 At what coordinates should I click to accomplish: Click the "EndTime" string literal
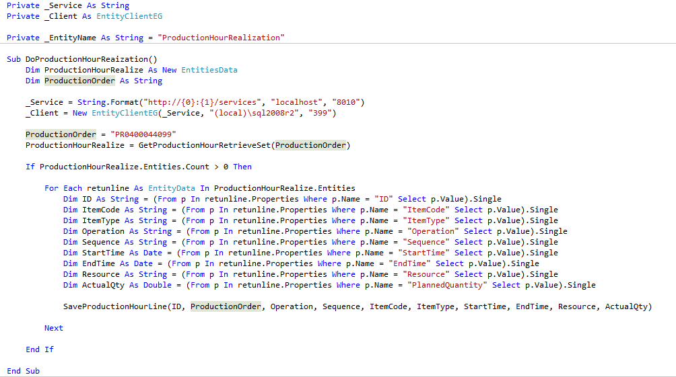[x=409, y=264]
